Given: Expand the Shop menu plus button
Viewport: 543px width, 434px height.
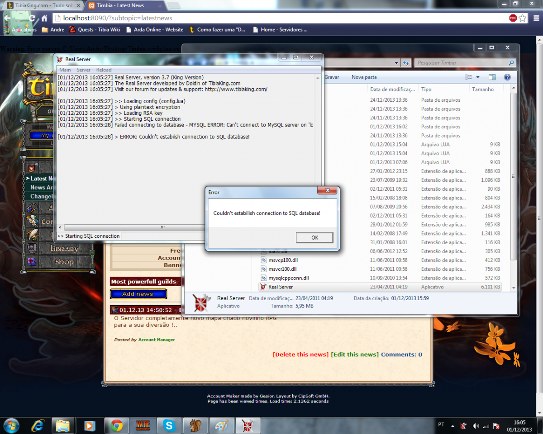Looking at the screenshot, I should point(92,265).
